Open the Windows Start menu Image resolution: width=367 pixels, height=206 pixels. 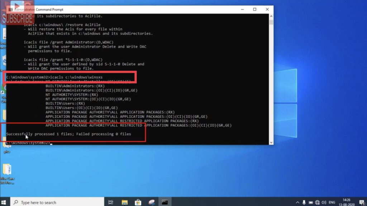4,202
